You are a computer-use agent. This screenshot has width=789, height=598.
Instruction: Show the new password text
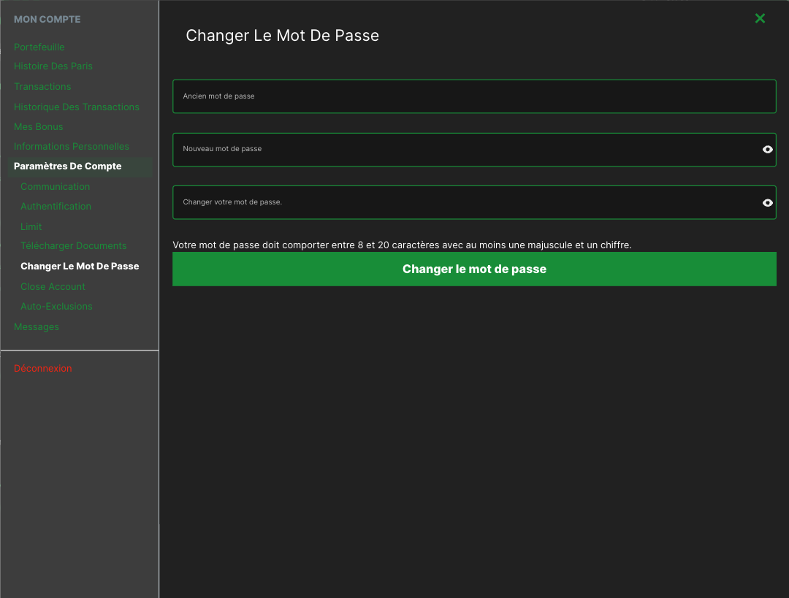pyautogui.click(x=767, y=149)
